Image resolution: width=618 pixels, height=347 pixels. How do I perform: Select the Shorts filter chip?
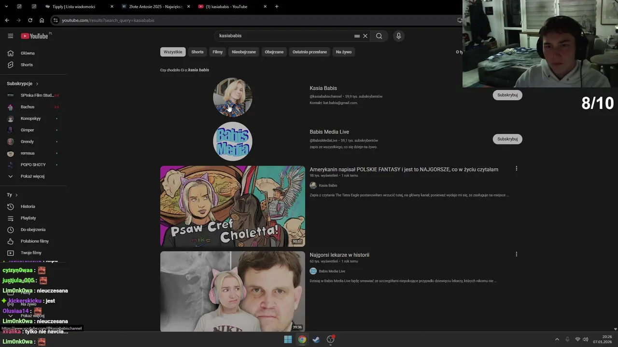click(x=197, y=52)
